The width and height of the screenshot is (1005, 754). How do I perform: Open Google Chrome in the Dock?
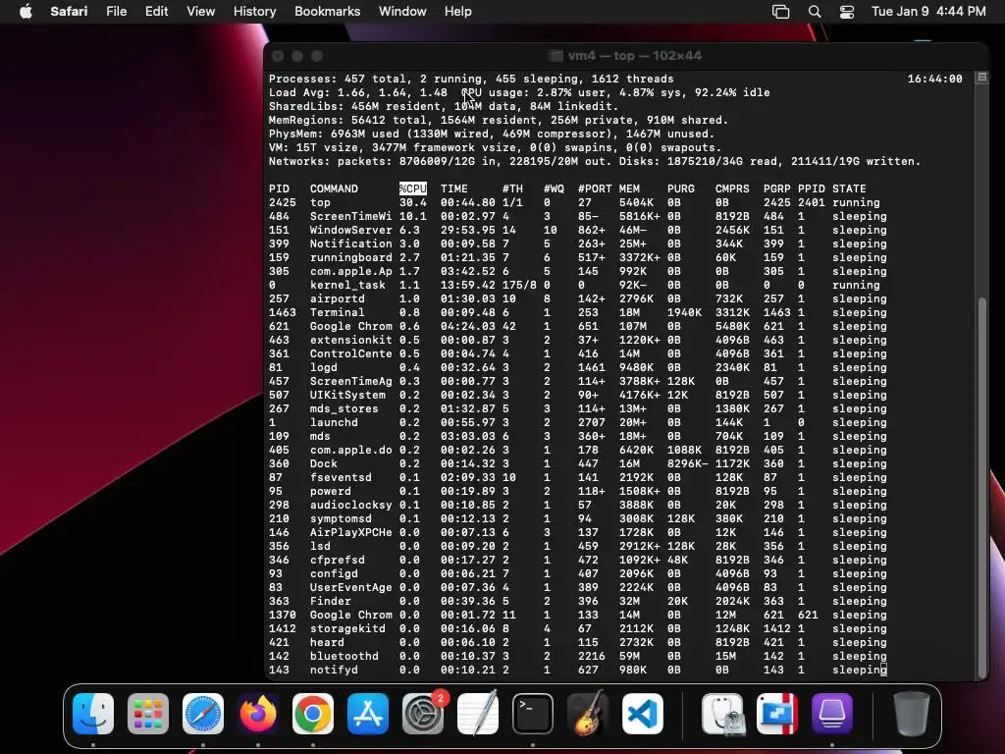313,713
